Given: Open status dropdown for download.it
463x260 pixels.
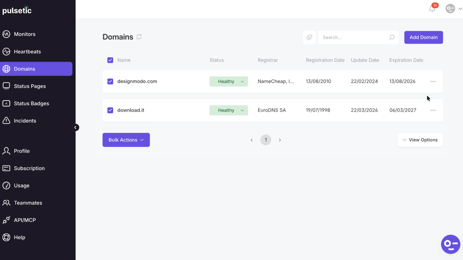Looking at the screenshot, I should click(228, 110).
